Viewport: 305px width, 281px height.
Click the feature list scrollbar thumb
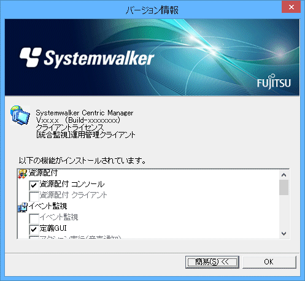pyautogui.click(x=284, y=188)
